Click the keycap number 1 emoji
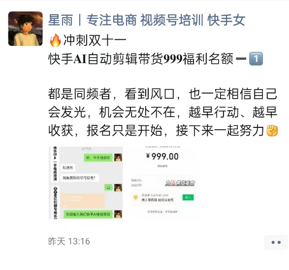The width and height of the screenshot is (289, 270). [x=256, y=59]
